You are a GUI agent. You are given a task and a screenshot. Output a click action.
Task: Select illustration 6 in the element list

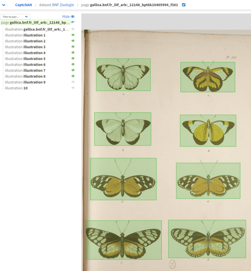[25, 65]
